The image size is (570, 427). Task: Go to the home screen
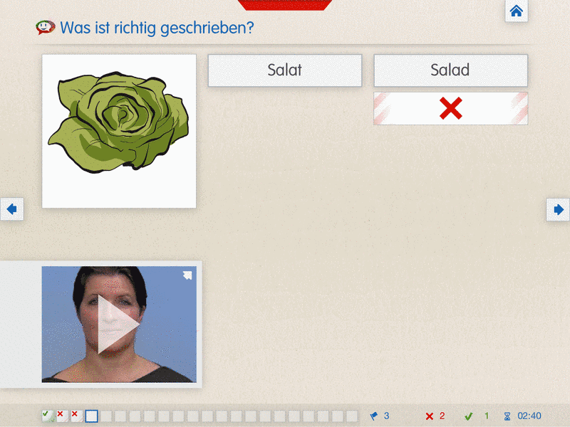point(516,11)
